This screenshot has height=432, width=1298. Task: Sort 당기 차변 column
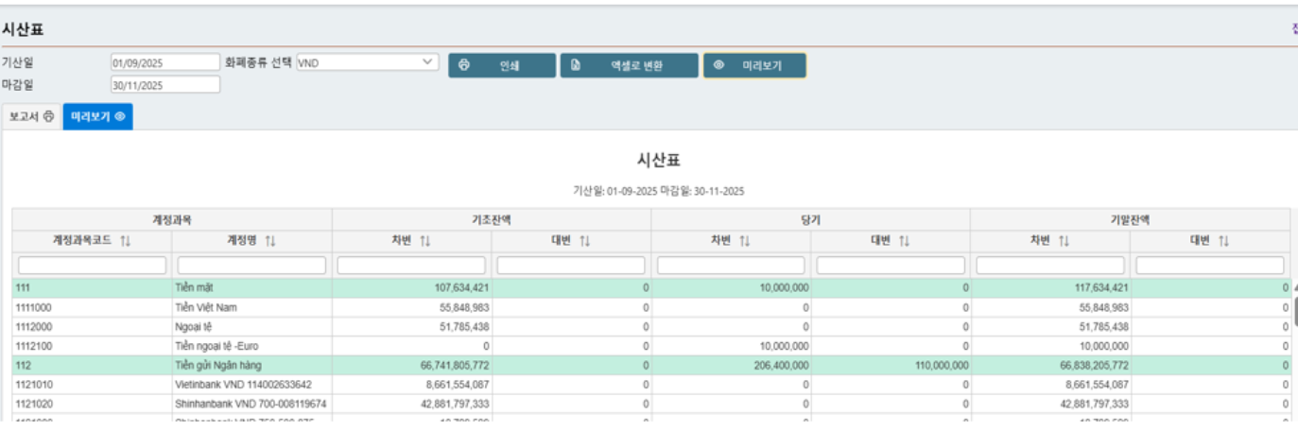coord(744,242)
